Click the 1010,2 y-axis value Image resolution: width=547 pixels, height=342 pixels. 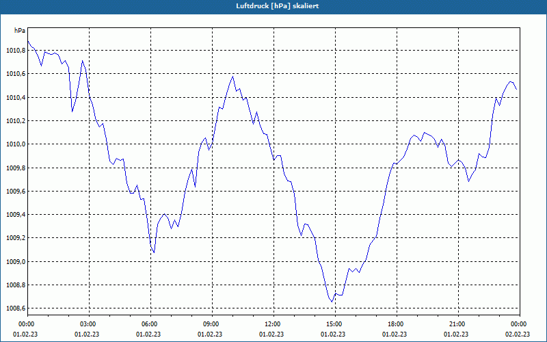click(16, 121)
